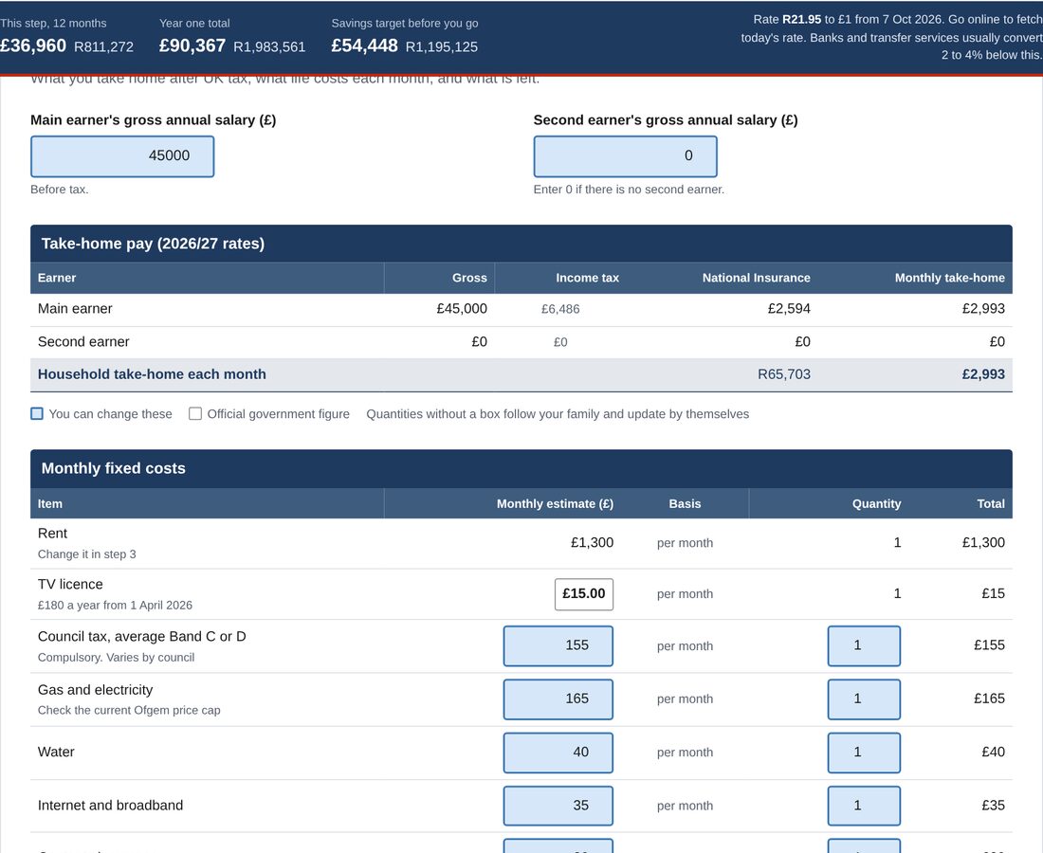This screenshot has height=853, width=1043.
Task: Select the 'Monthly fixed costs' heading
Action: point(114,468)
